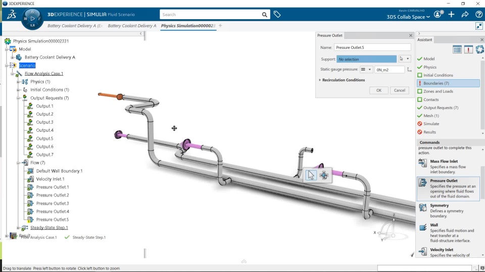Collapse the Output Requests (7) tree node
The image size is (485, 272).
(x=18, y=98)
